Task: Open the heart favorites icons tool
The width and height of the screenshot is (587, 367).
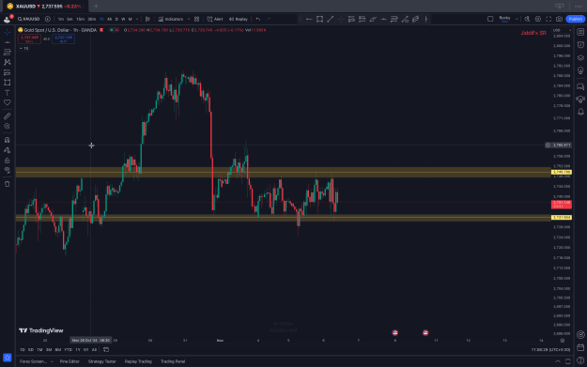Action: tap(8, 102)
